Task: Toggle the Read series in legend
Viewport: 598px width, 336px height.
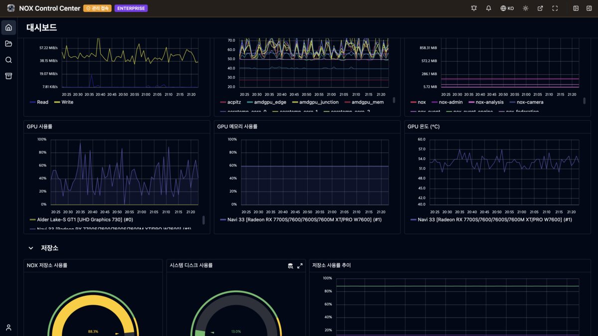Action: 39,102
